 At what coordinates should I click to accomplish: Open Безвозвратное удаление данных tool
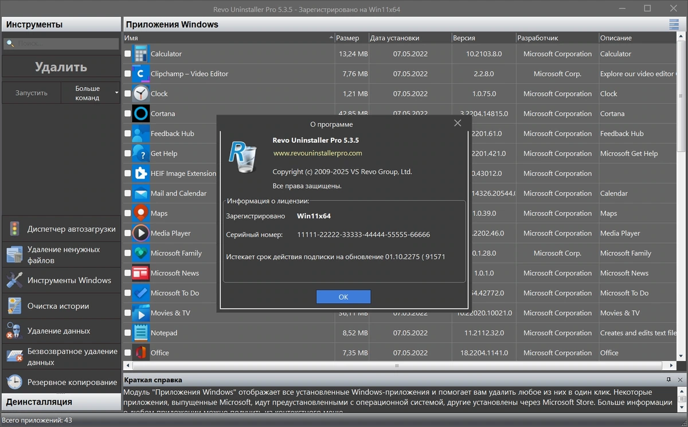[x=61, y=357]
